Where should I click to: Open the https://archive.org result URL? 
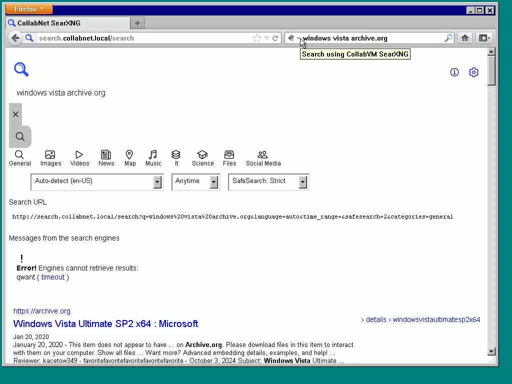(x=42, y=311)
